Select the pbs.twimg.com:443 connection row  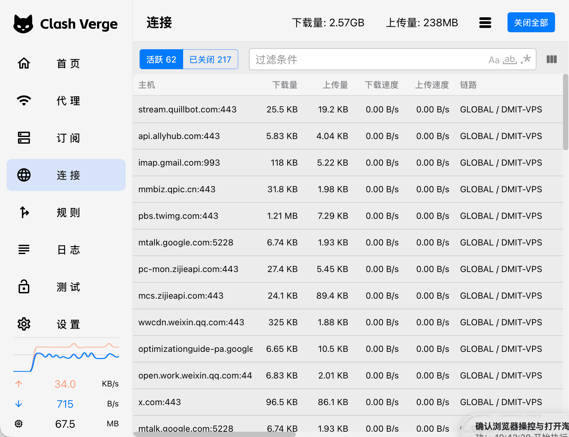(x=348, y=216)
